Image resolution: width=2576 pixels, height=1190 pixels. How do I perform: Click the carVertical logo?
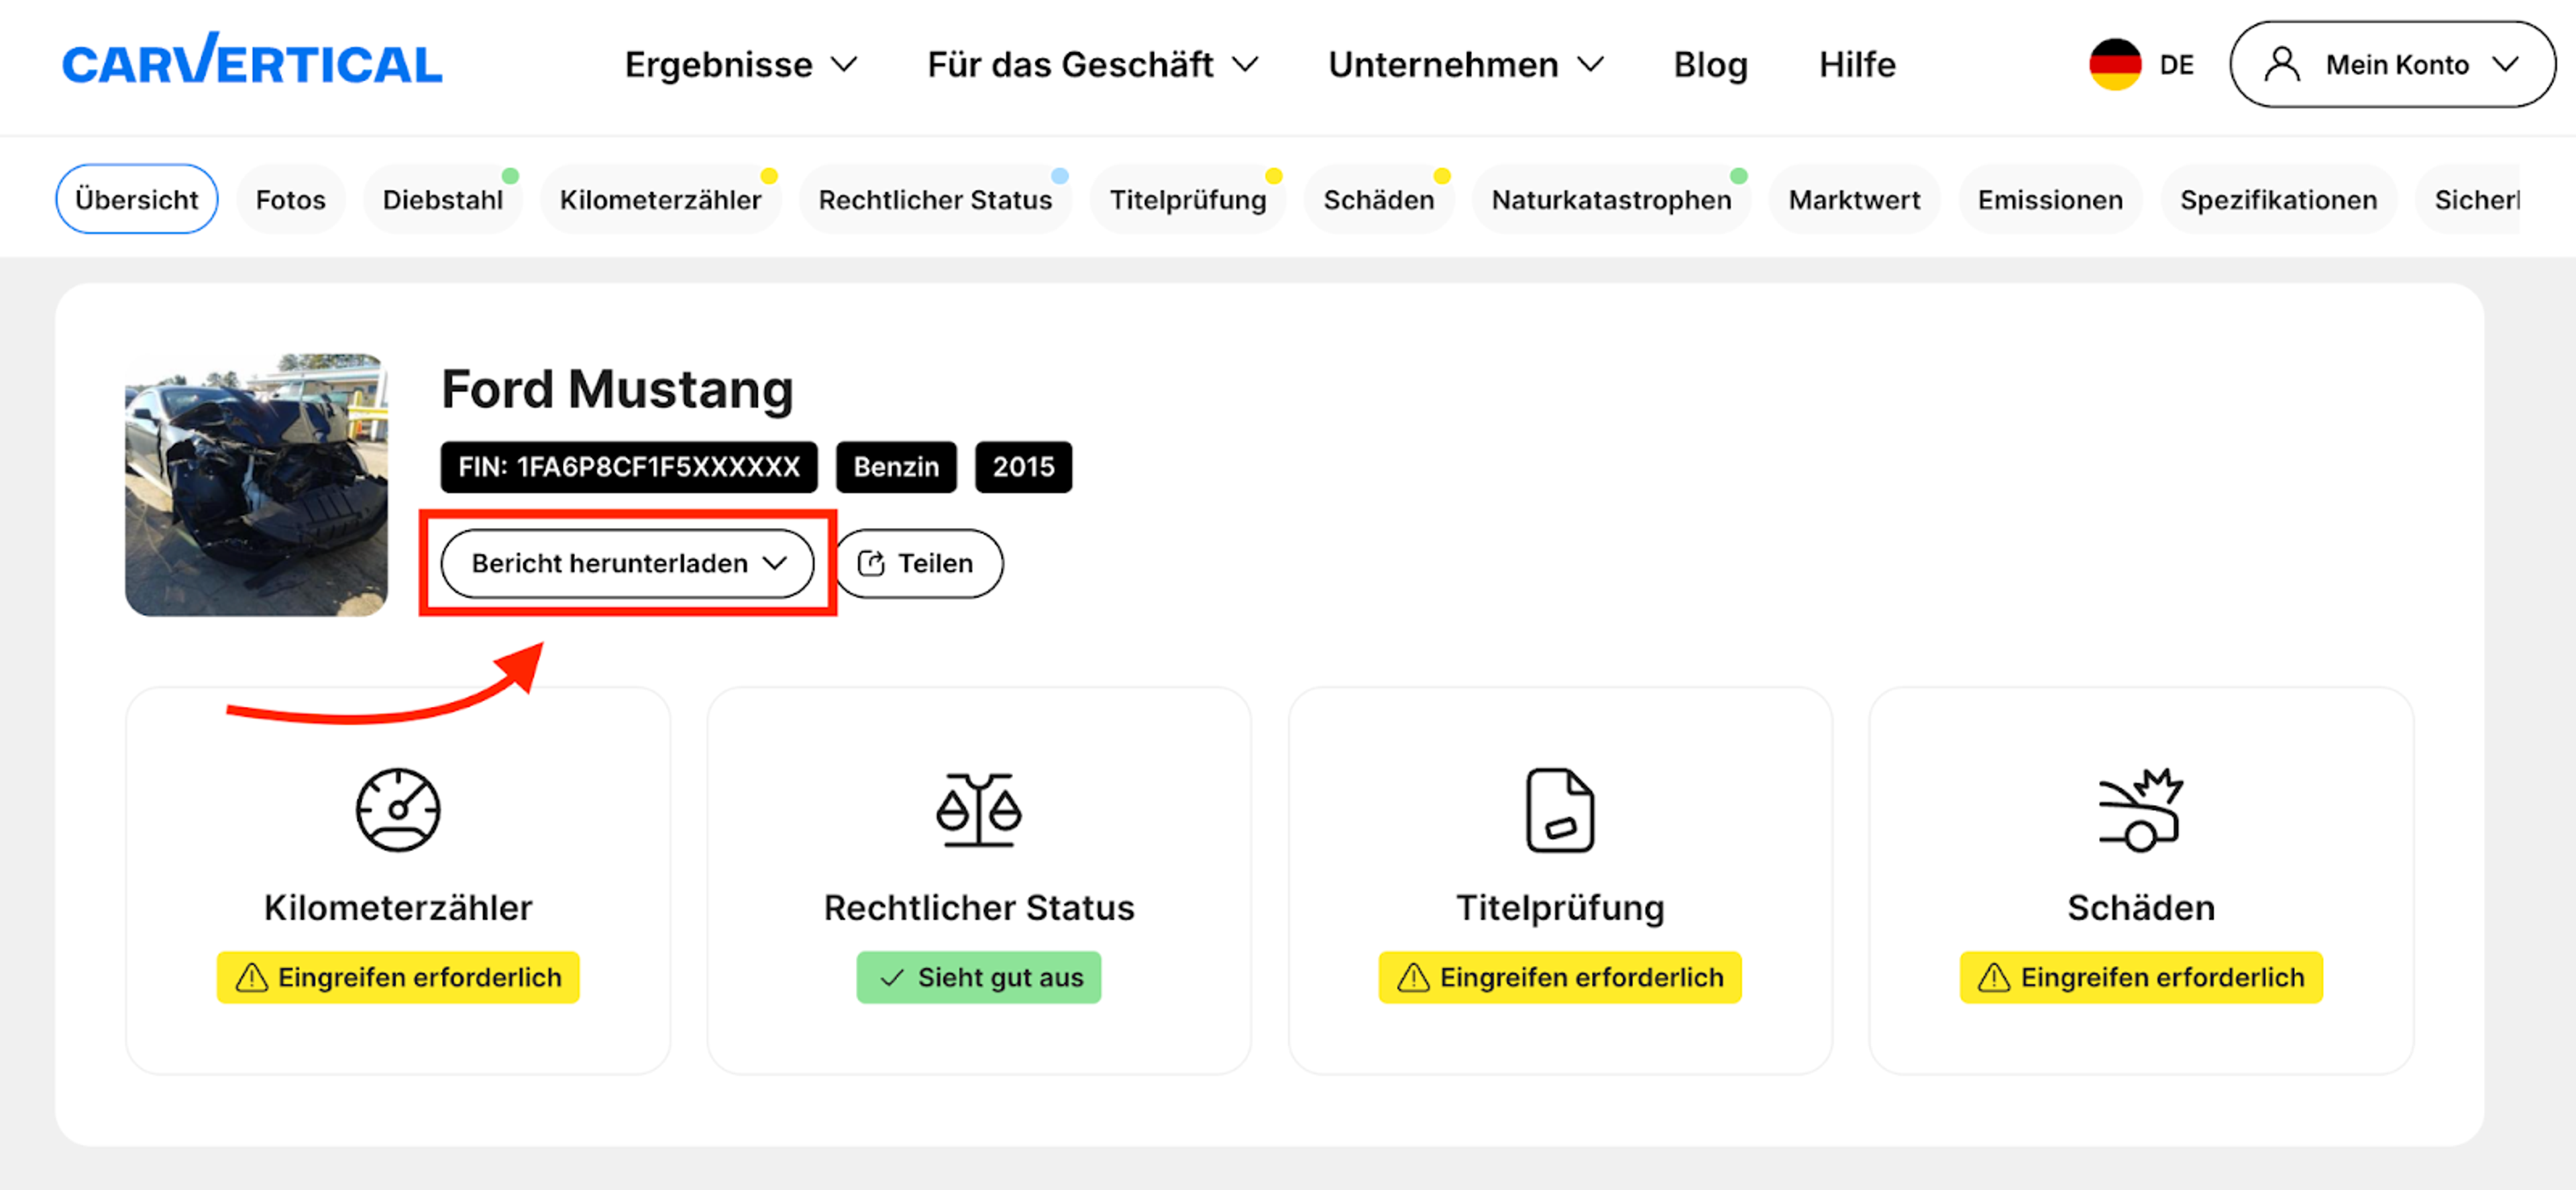coord(252,60)
